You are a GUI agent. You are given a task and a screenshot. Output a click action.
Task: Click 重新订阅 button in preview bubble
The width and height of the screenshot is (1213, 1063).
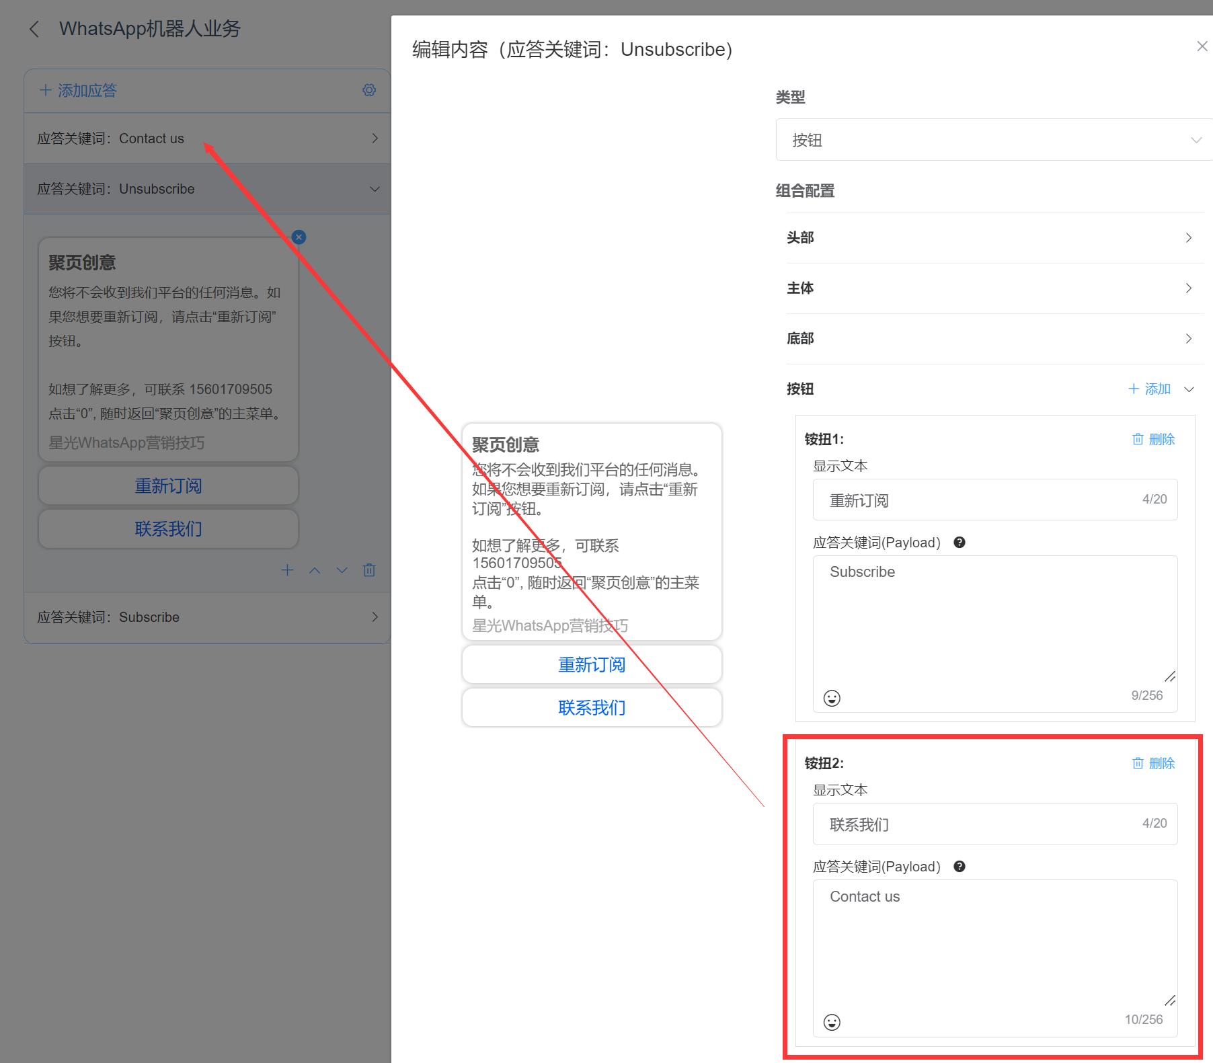(592, 665)
